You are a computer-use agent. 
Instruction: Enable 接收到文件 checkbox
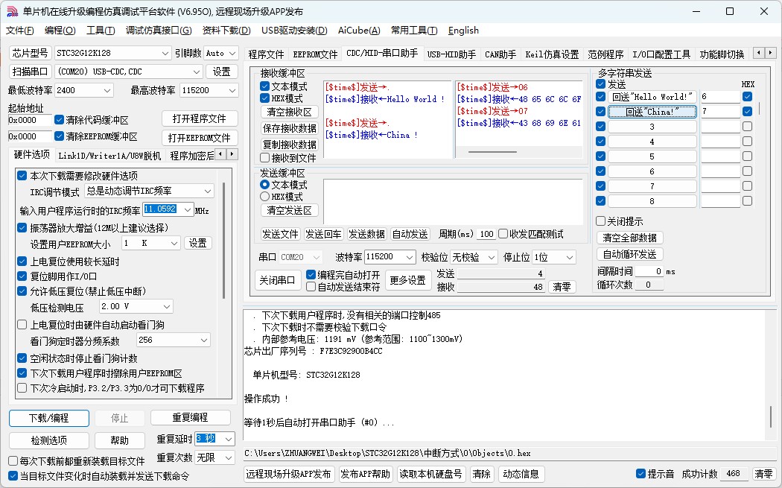click(265, 158)
